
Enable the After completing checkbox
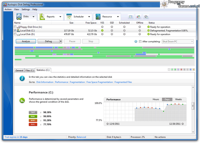click(x=140, y=41)
